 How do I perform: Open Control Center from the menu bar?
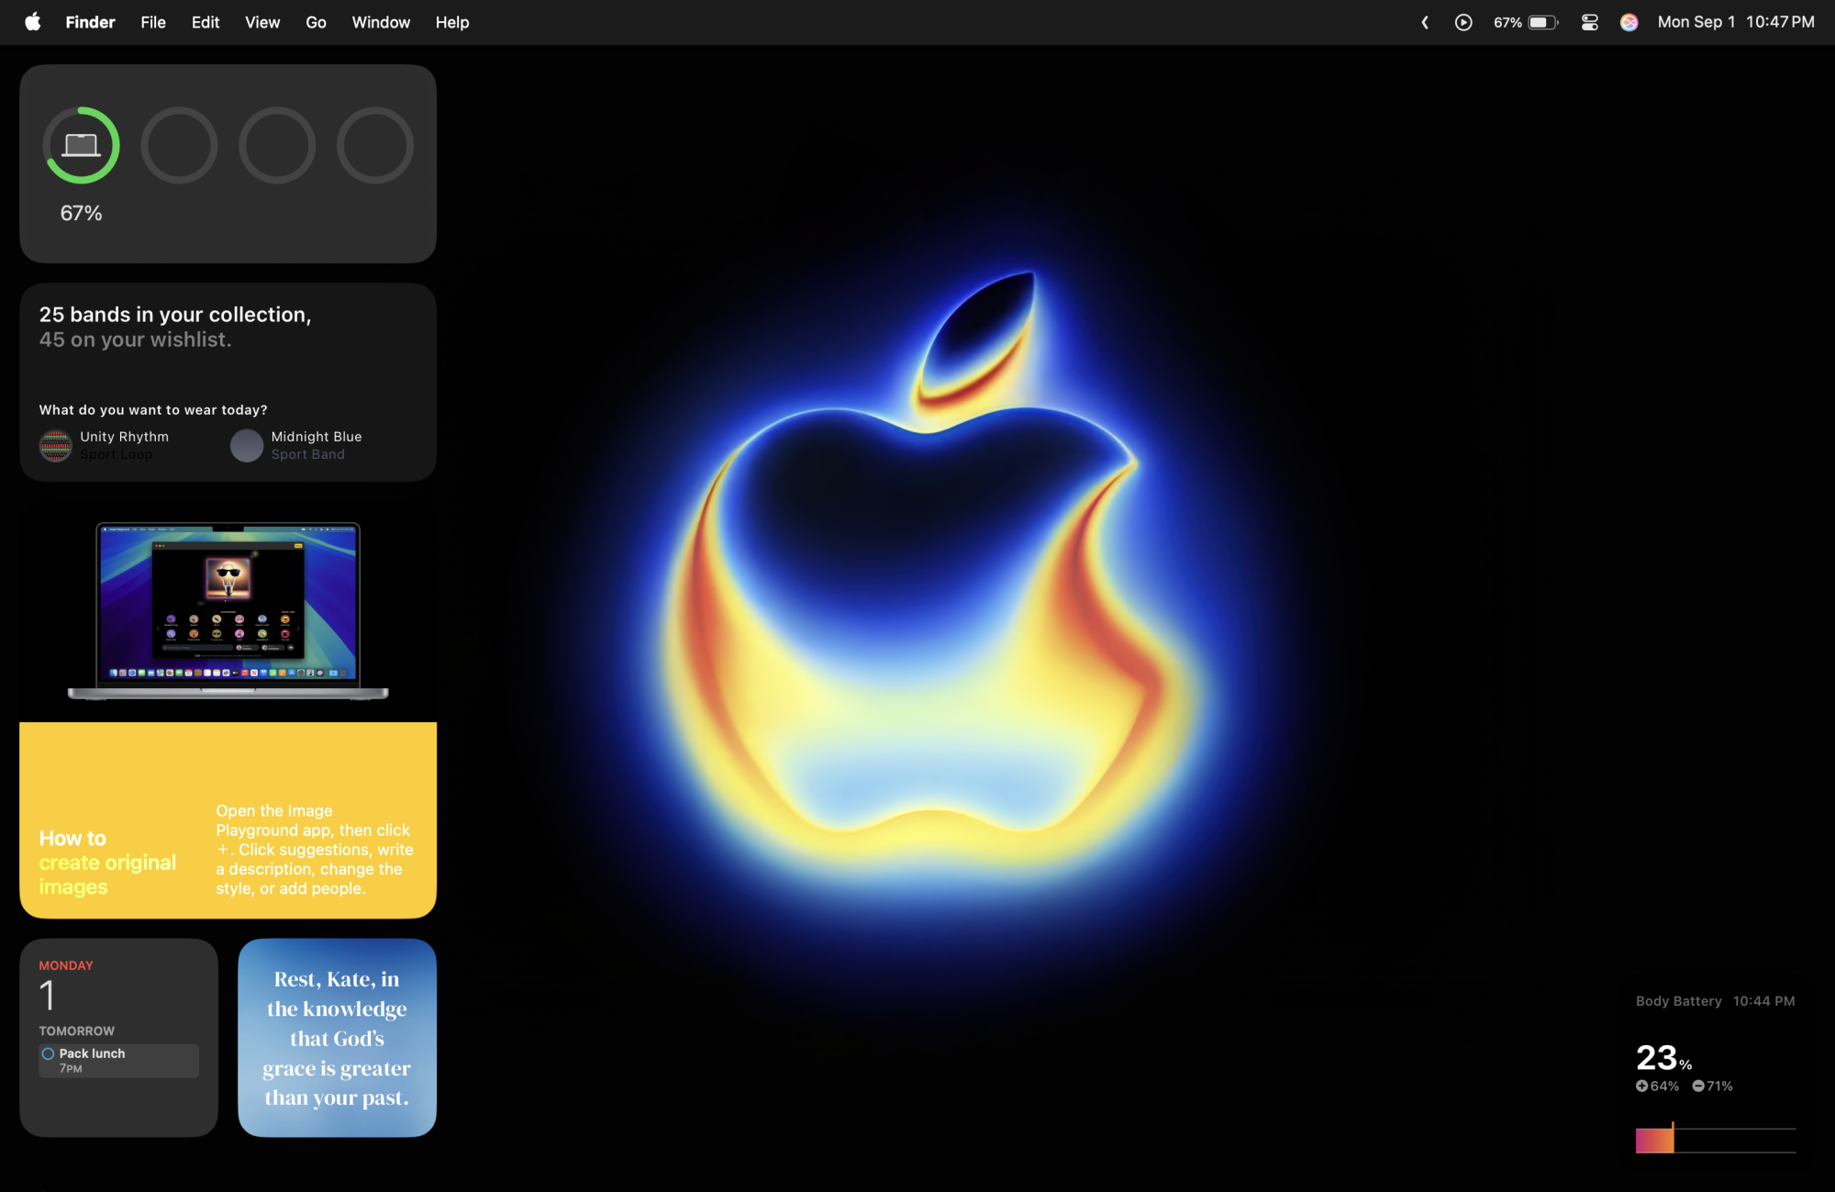click(x=1589, y=22)
